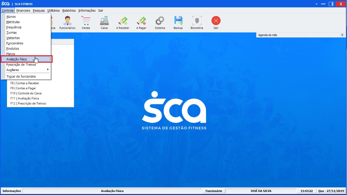The height and width of the screenshot is (195, 347).
Task: Open the A Receber toolbar icon
Action: [x=123, y=23]
